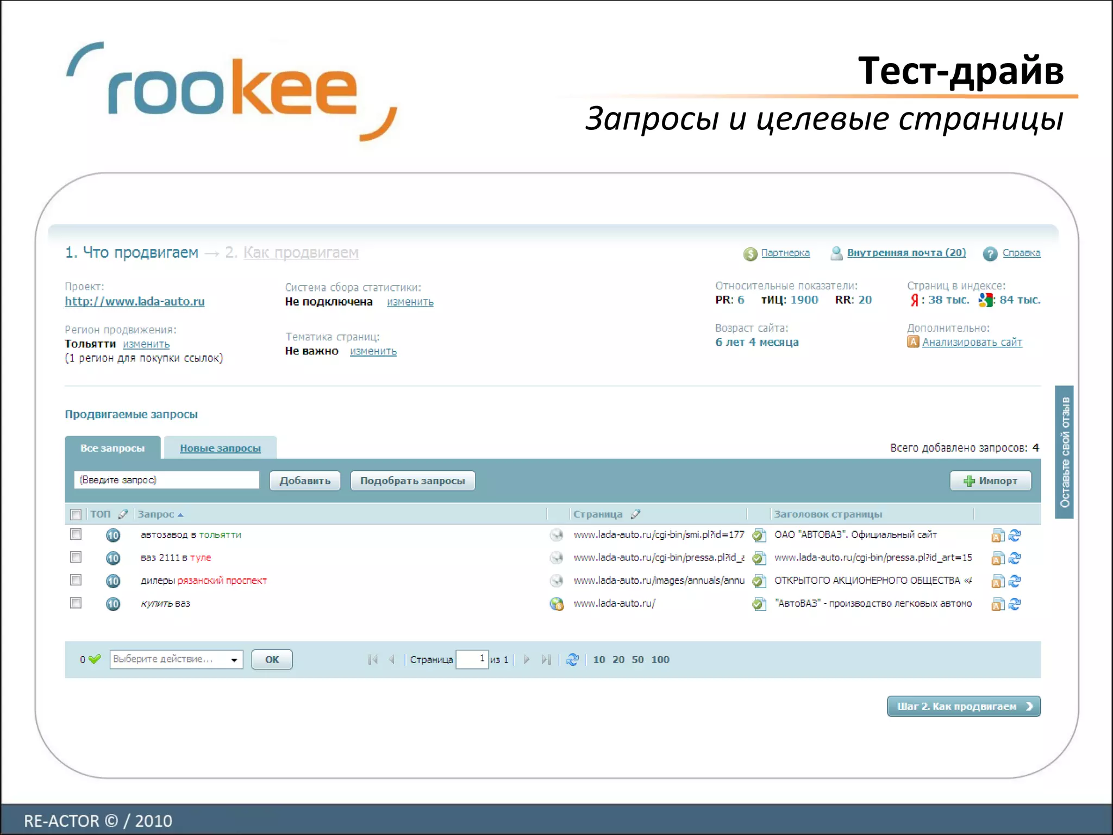Image resolution: width=1113 pixels, height=835 pixels.
Task: Click the internal mail user icon
Action: click(836, 253)
